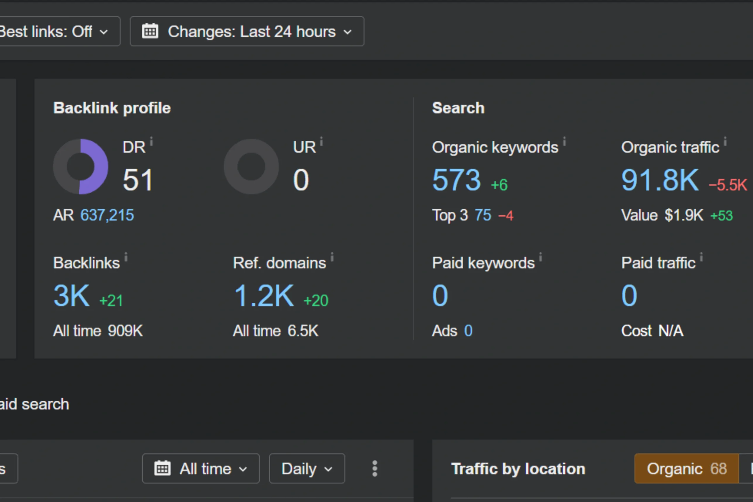Click the UR info icon
Image resolution: width=753 pixels, height=502 pixels.
[321, 141]
